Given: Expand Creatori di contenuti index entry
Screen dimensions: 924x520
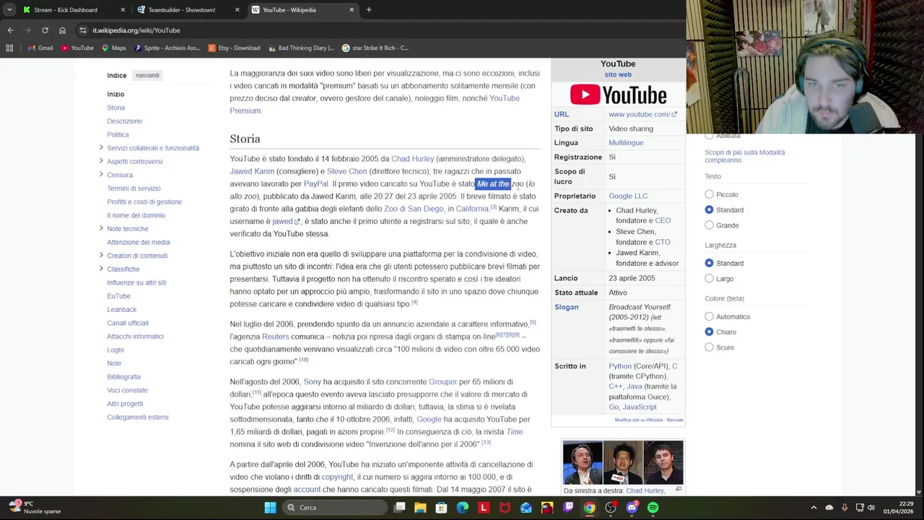Looking at the screenshot, I should click(101, 256).
